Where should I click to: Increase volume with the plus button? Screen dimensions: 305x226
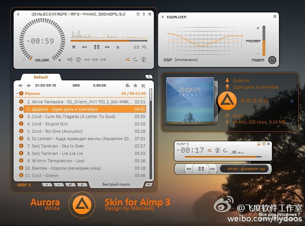[60, 60]
